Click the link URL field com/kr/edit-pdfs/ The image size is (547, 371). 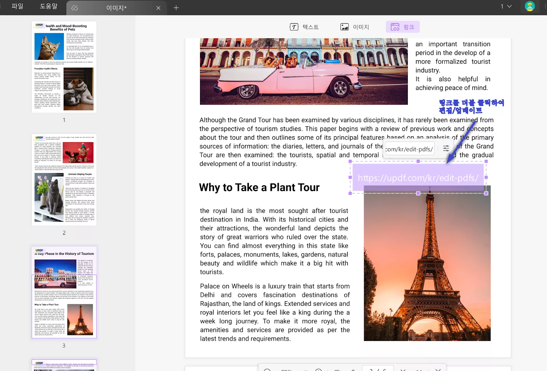click(x=409, y=149)
